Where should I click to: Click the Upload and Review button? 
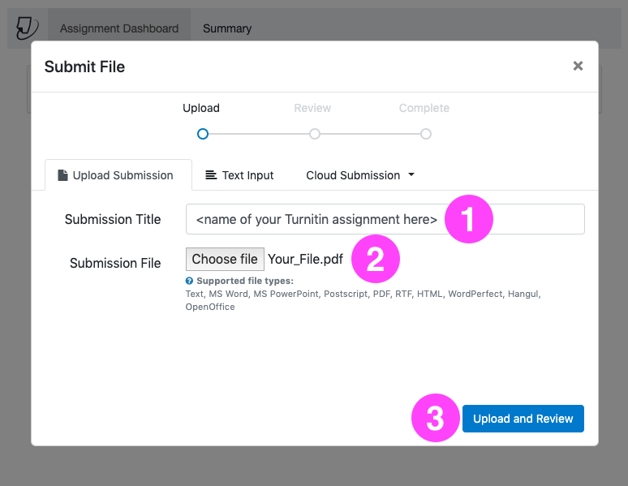(x=523, y=419)
